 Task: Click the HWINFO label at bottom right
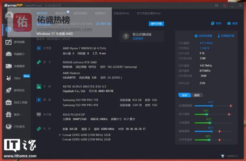tap(232, 156)
